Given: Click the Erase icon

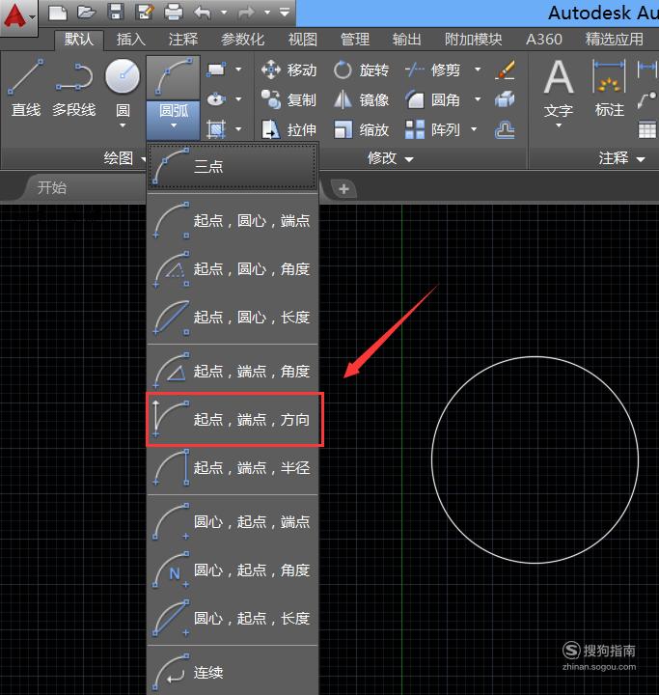Looking at the screenshot, I should (506, 70).
